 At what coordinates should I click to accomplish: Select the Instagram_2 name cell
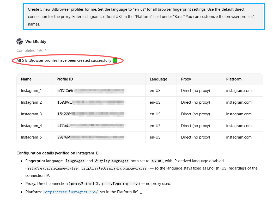31,102
